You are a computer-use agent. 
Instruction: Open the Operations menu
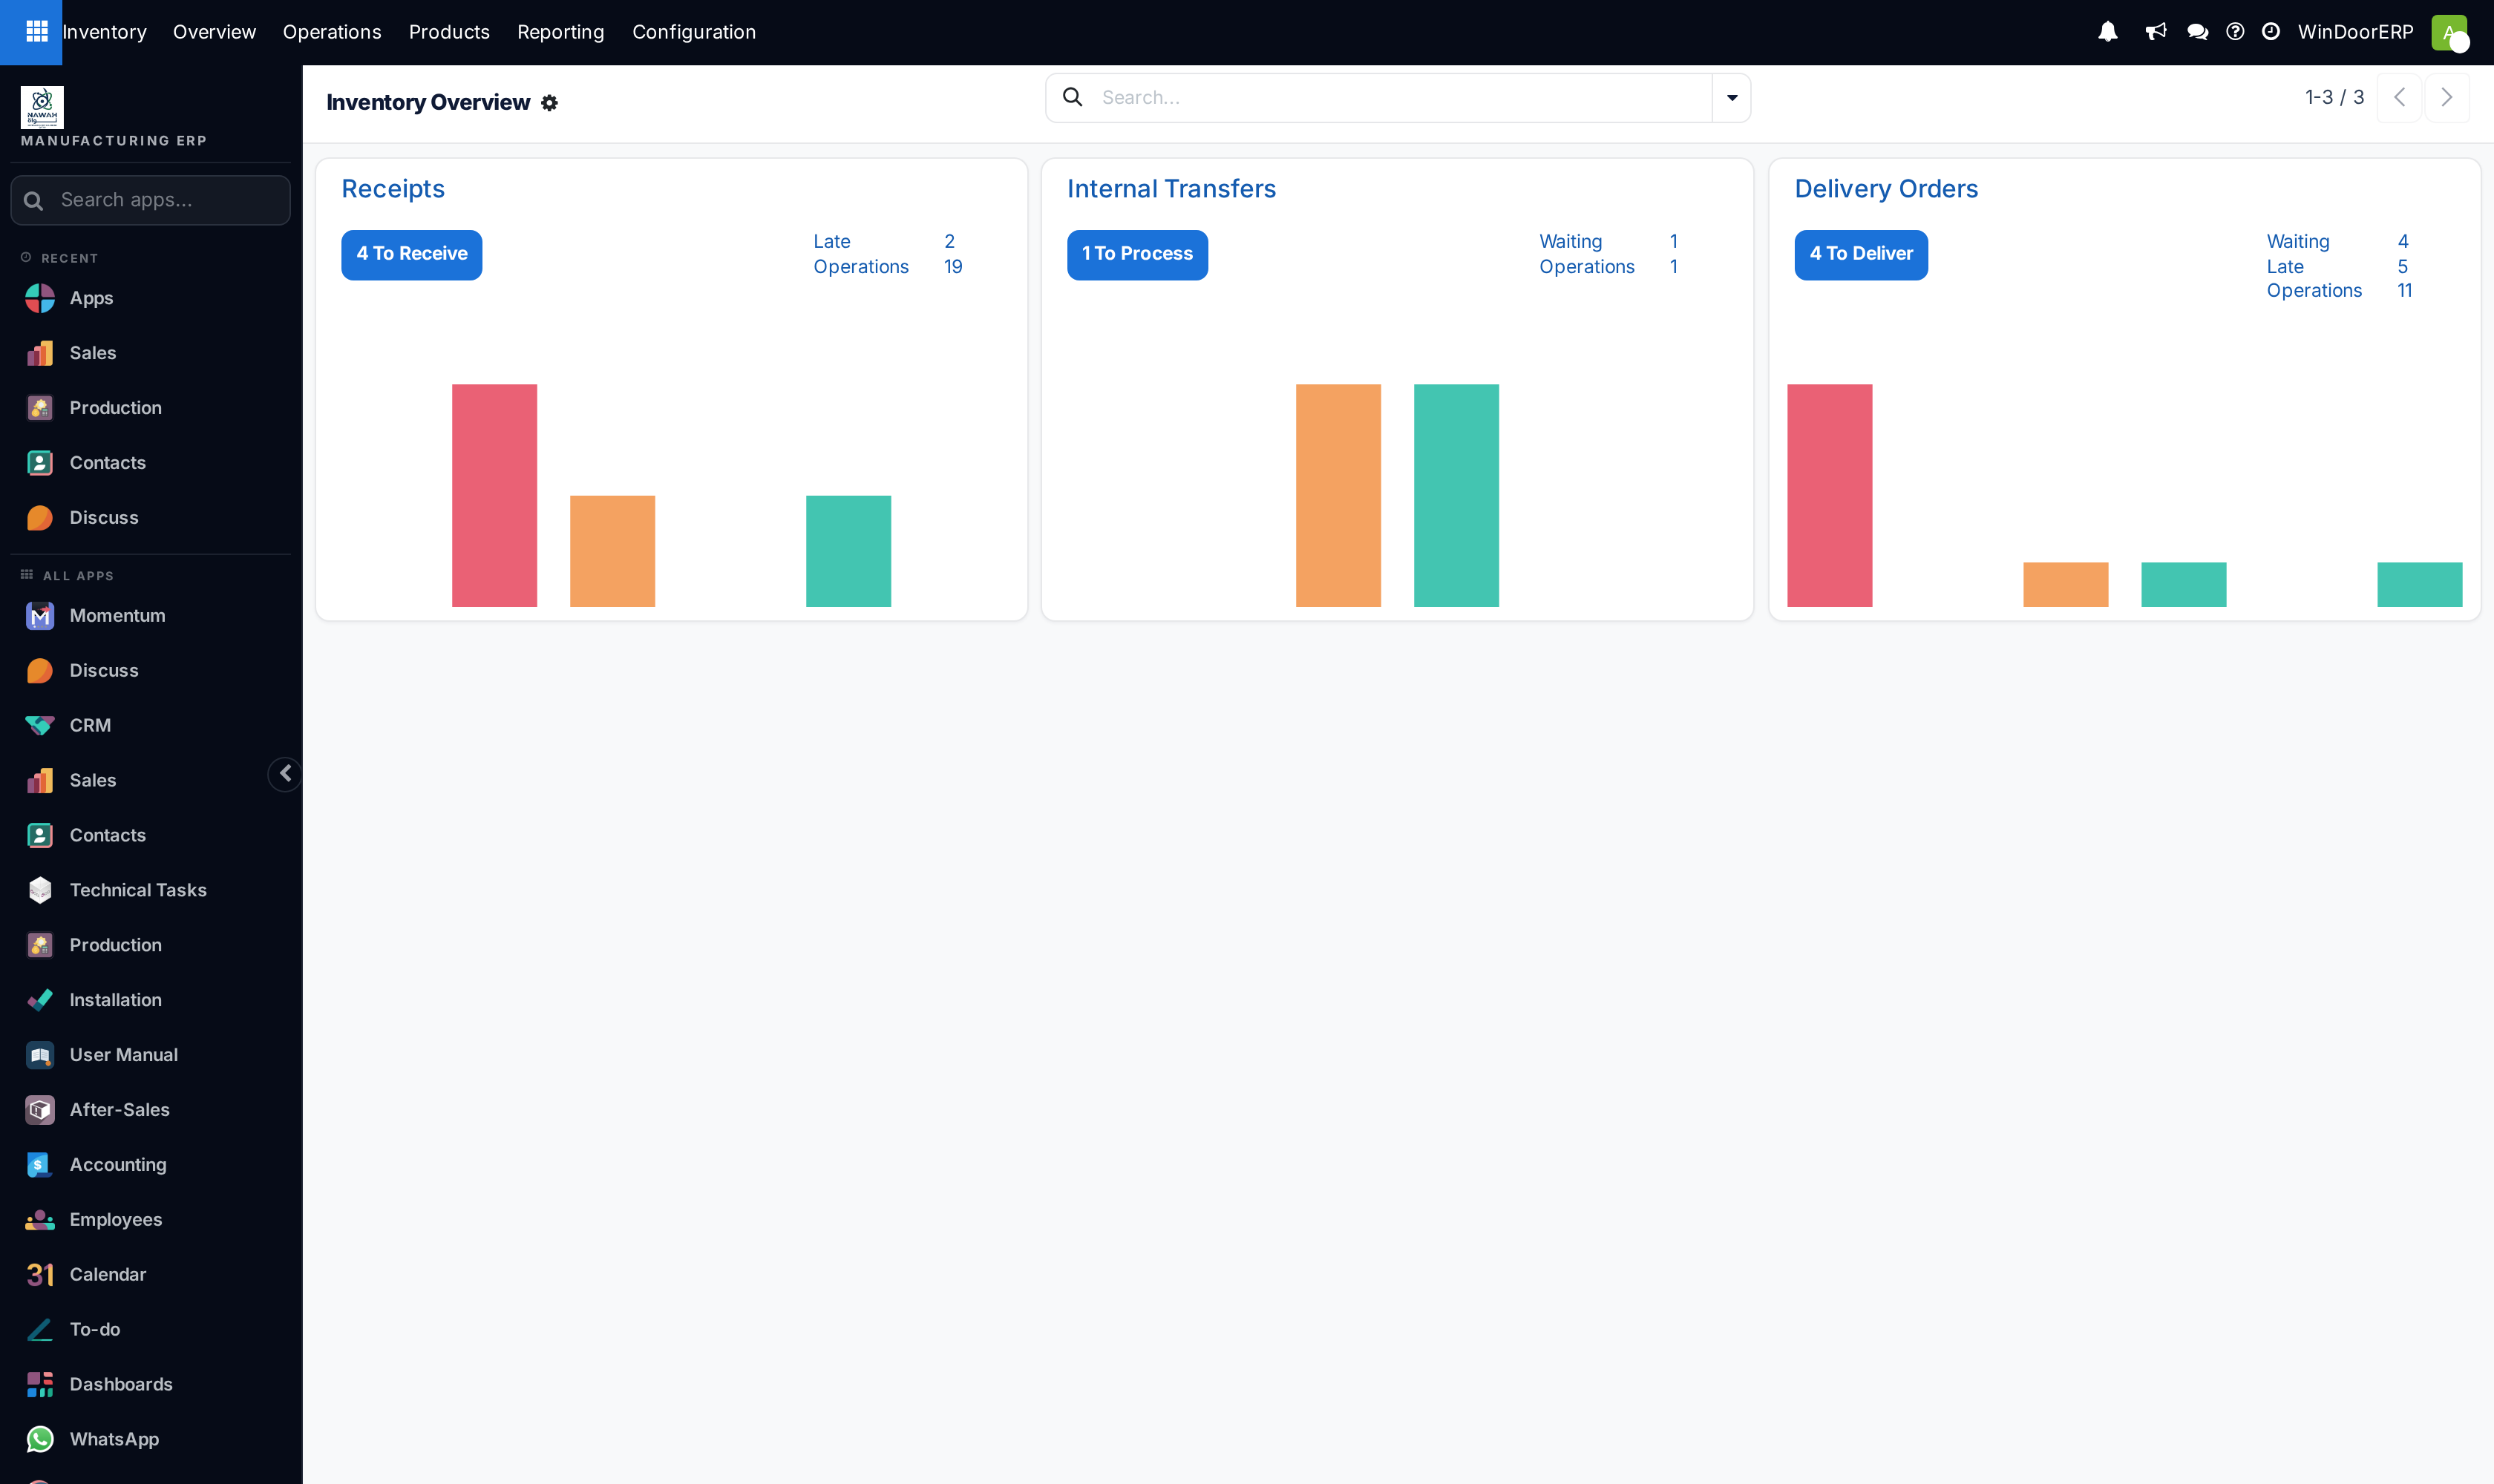[332, 32]
